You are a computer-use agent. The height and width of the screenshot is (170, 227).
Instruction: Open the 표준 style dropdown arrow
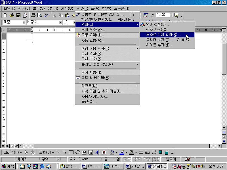click(24, 23)
